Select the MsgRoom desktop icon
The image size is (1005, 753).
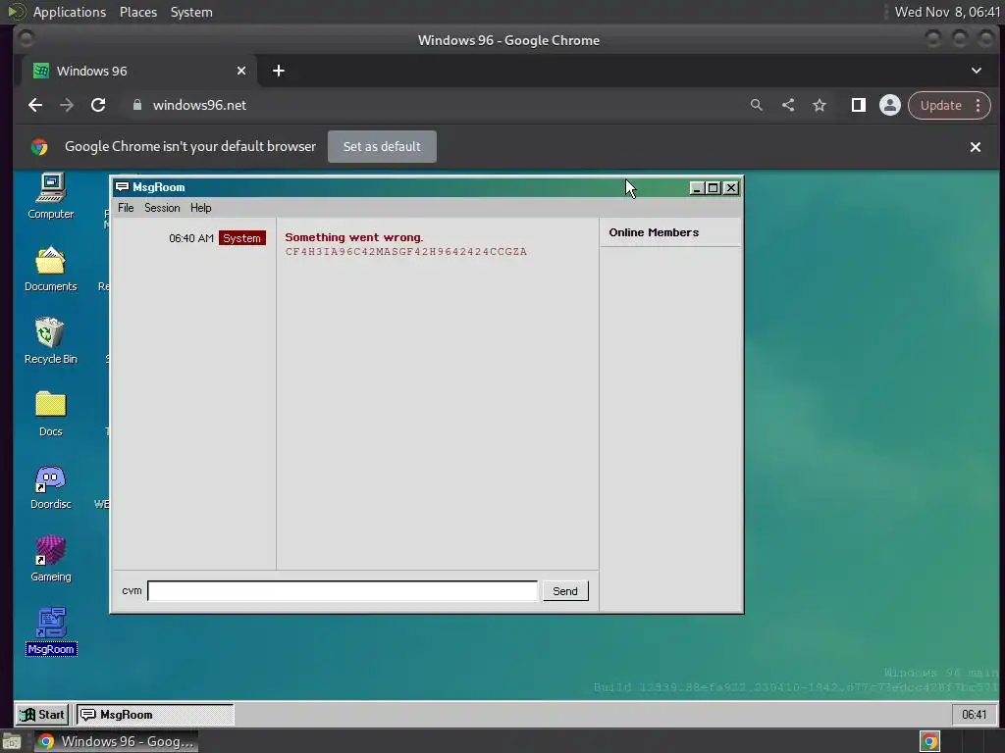tap(51, 631)
